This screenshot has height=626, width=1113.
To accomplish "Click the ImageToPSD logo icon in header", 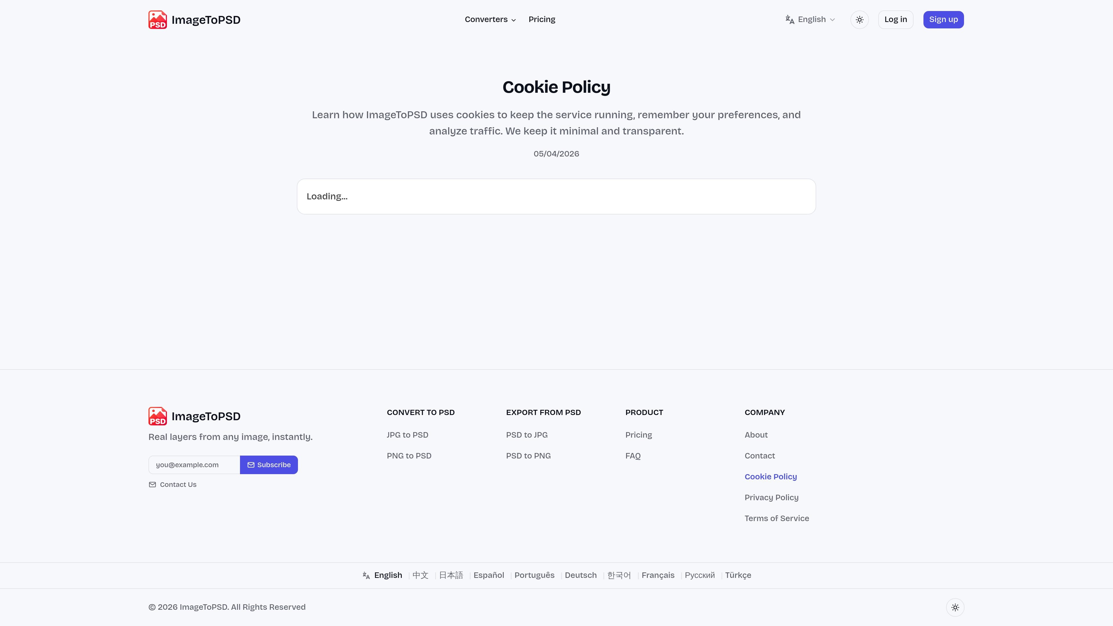I will 157,19.
